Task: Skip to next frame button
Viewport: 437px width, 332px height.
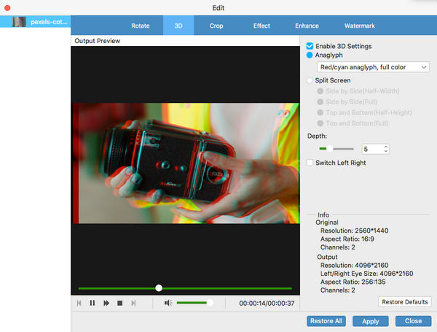Action: tap(133, 303)
